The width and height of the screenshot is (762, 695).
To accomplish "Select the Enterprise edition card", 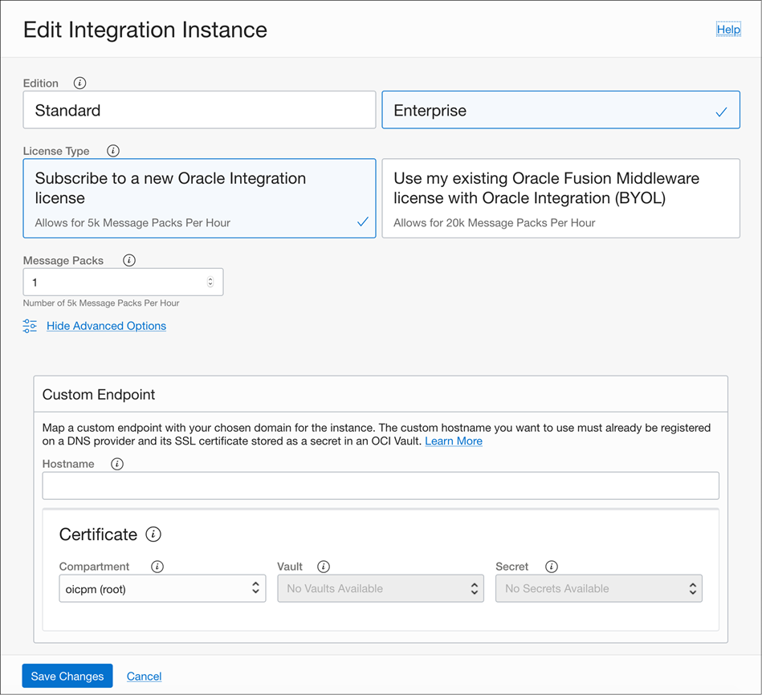I will (x=560, y=109).
